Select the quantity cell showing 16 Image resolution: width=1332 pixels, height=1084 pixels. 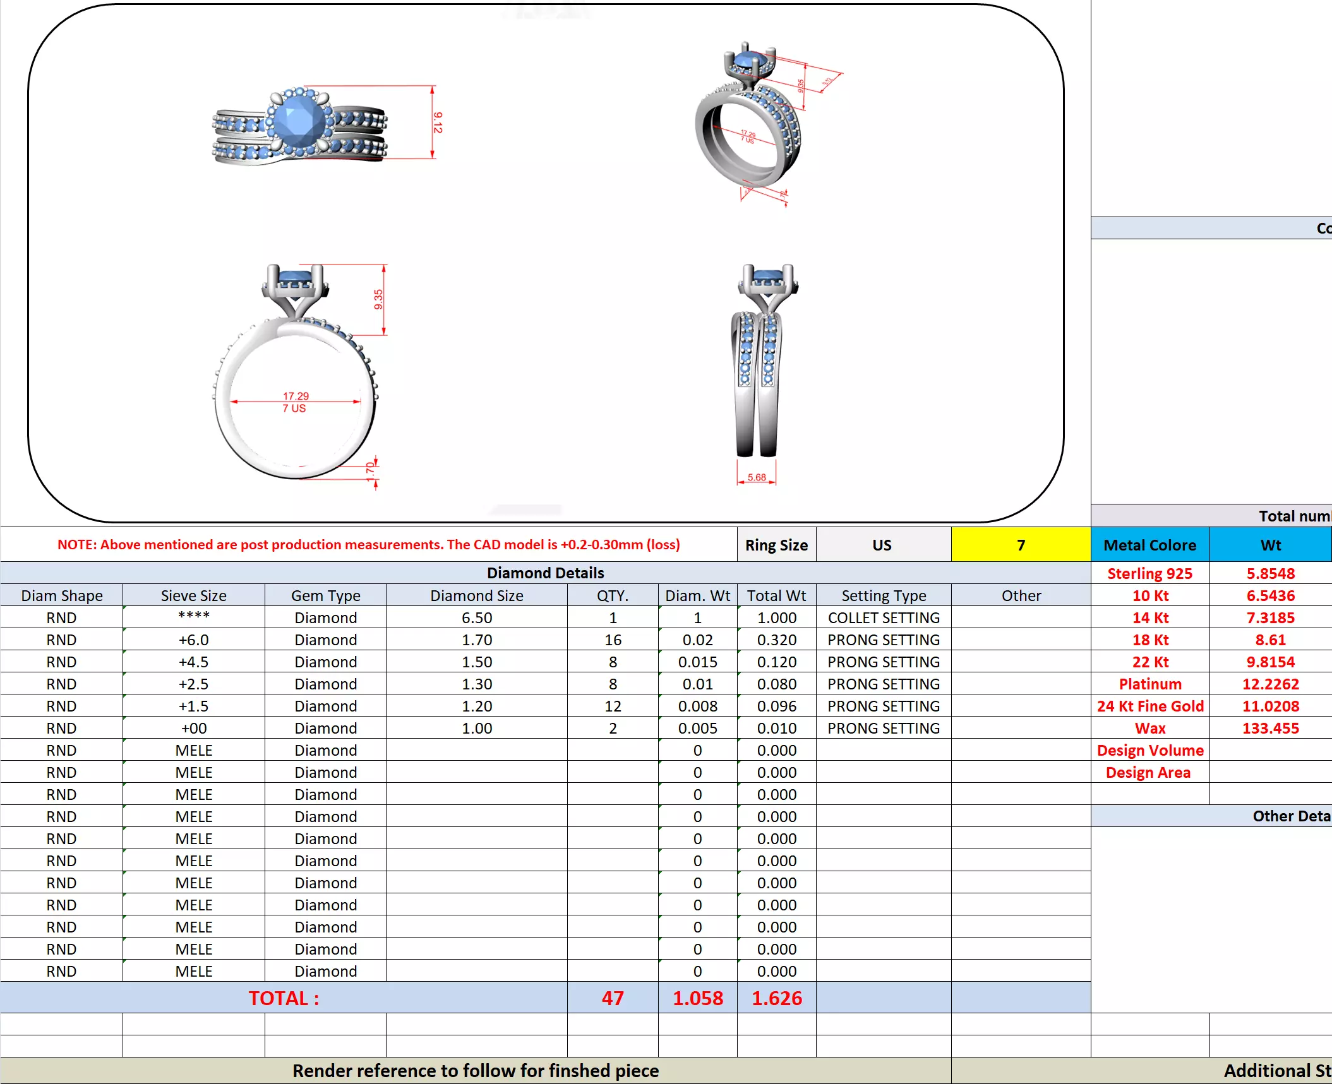coord(612,640)
